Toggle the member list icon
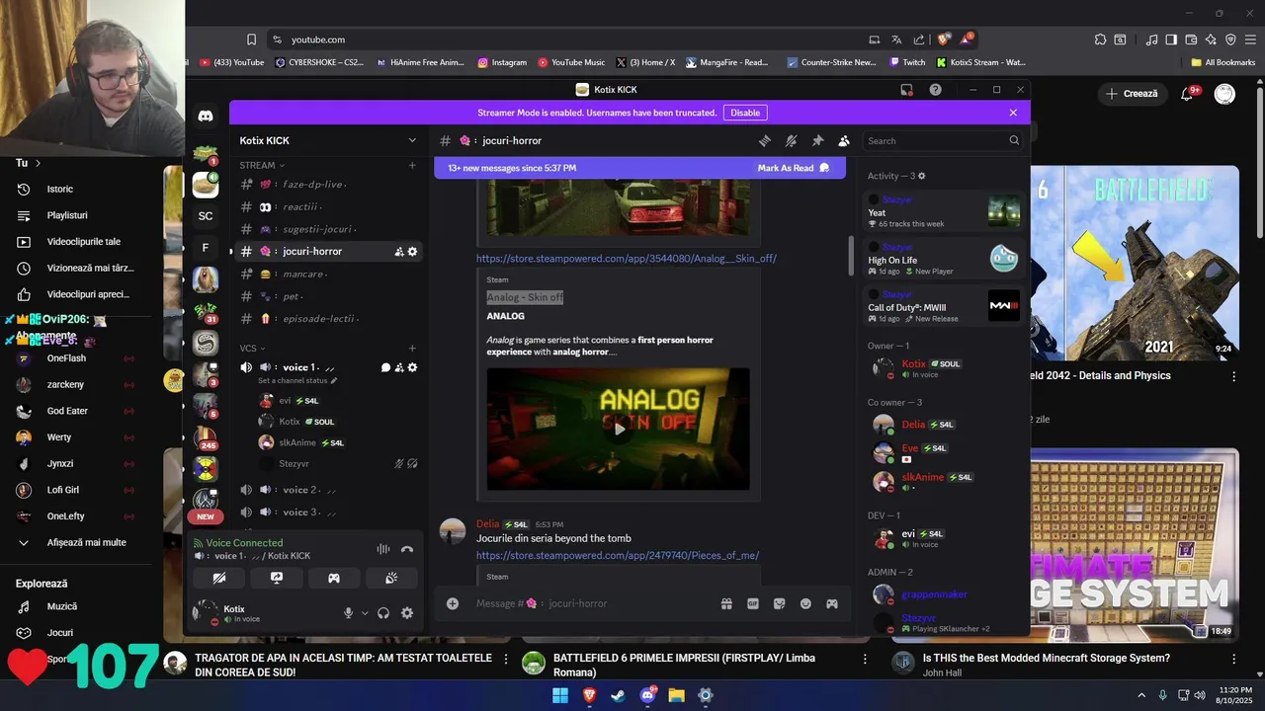 tap(844, 141)
